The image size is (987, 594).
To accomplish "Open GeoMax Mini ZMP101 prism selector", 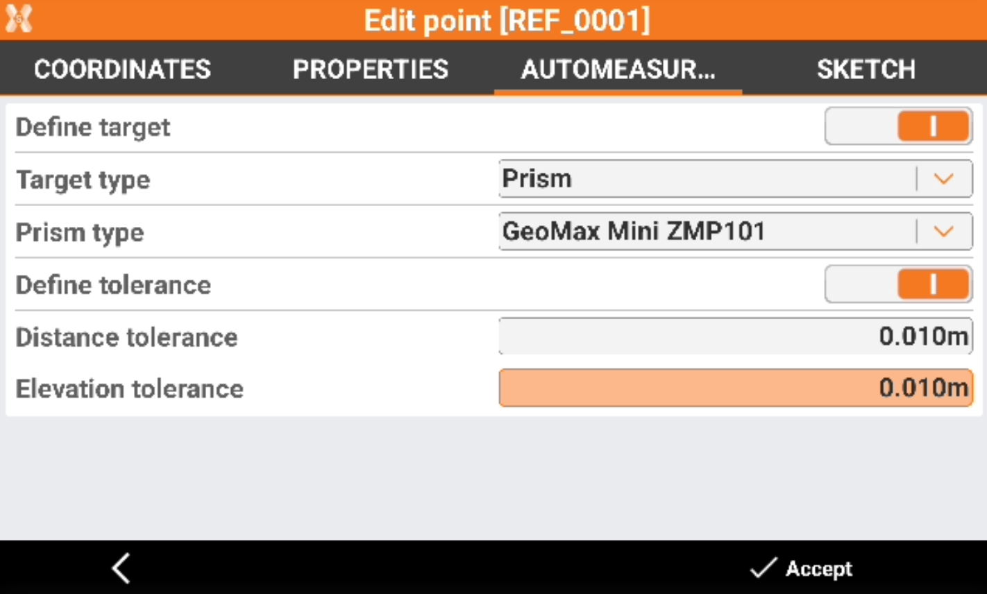I will pos(707,232).
